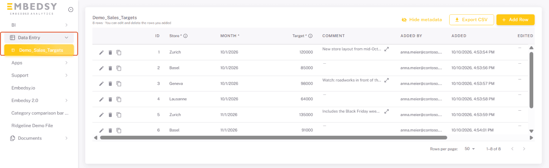Expand the Support menu section
Screen dimensions: 549x168
(x=39, y=75)
